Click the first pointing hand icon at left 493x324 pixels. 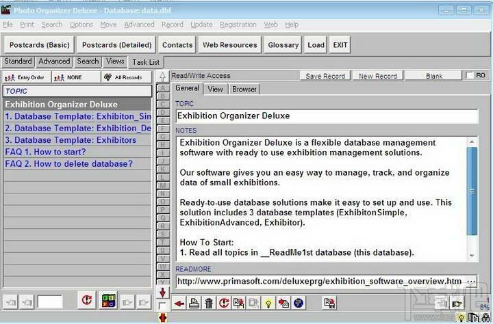click(10, 303)
